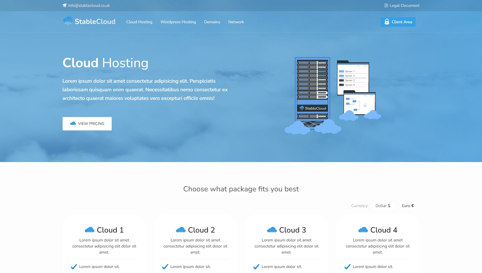482x273 pixels.
Task: Click the cloud icon beside Cloud 1
Action: [x=89, y=230]
